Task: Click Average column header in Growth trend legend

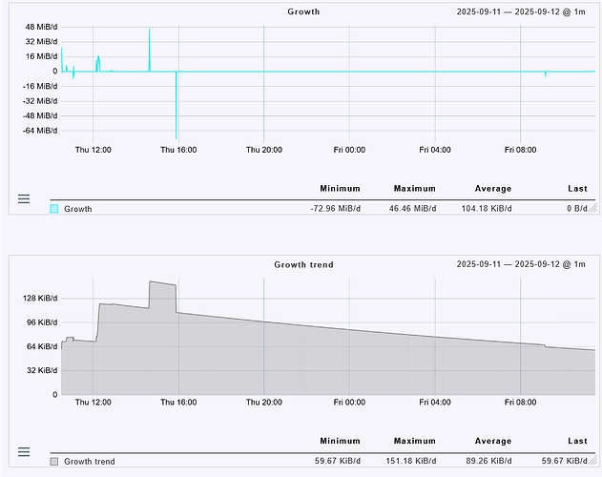Action: (493, 442)
